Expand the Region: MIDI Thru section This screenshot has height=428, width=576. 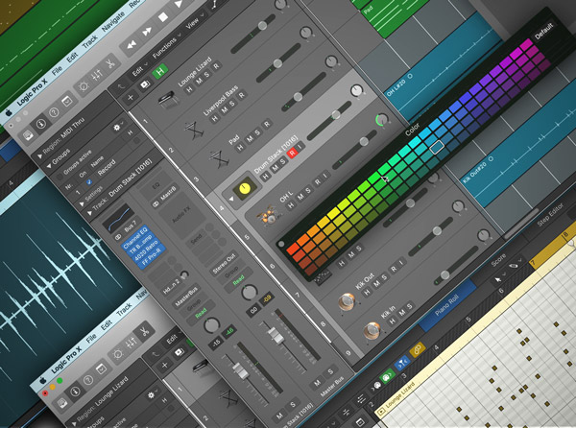tap(39, 156)
